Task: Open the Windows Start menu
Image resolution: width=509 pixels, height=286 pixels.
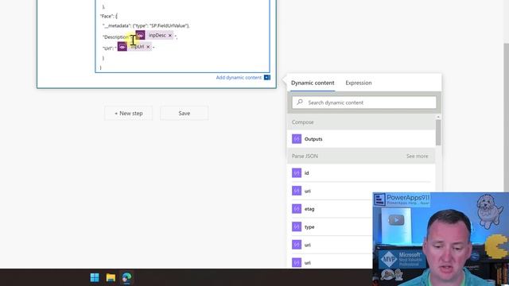Action: tap(95, 277)
